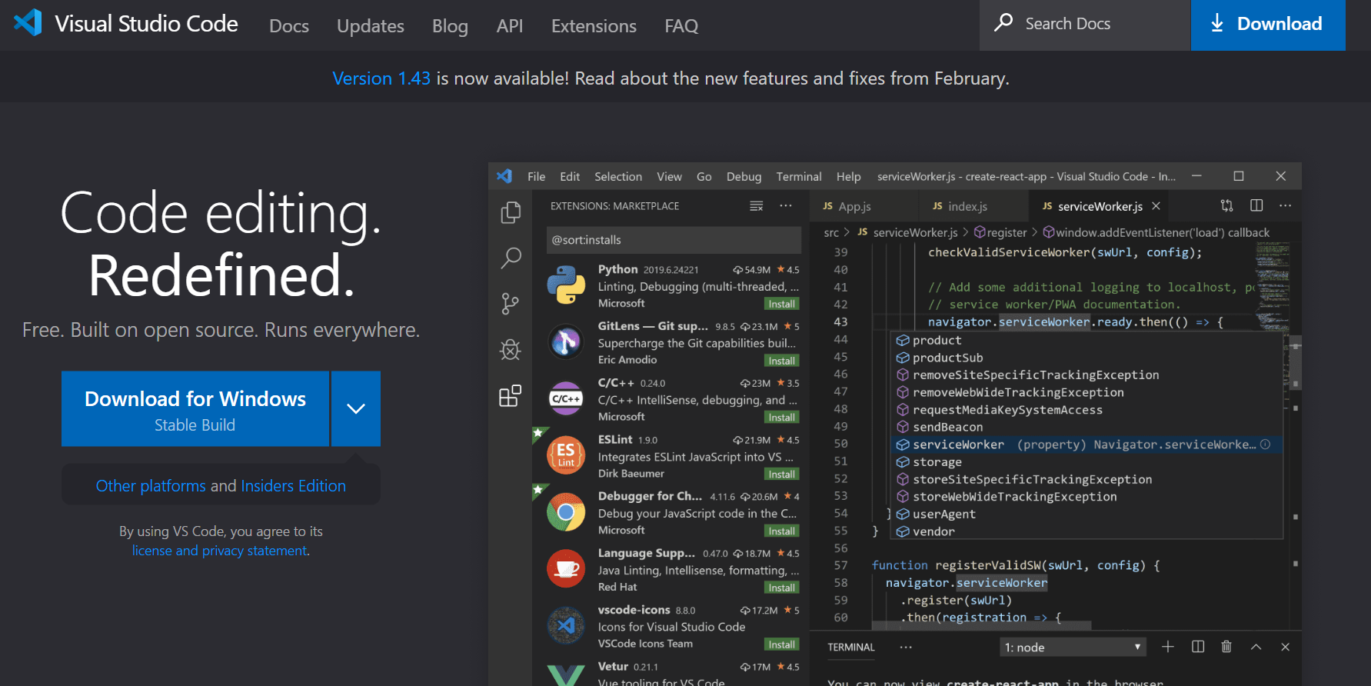This screenshot has width=1371, height=686.
Task: Open Explorer icon in VS Code activity bar
Action: [511, 212]
